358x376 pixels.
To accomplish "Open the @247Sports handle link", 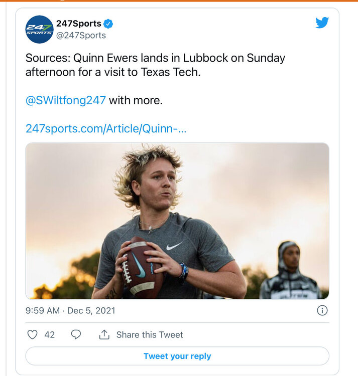I will 81,36.
